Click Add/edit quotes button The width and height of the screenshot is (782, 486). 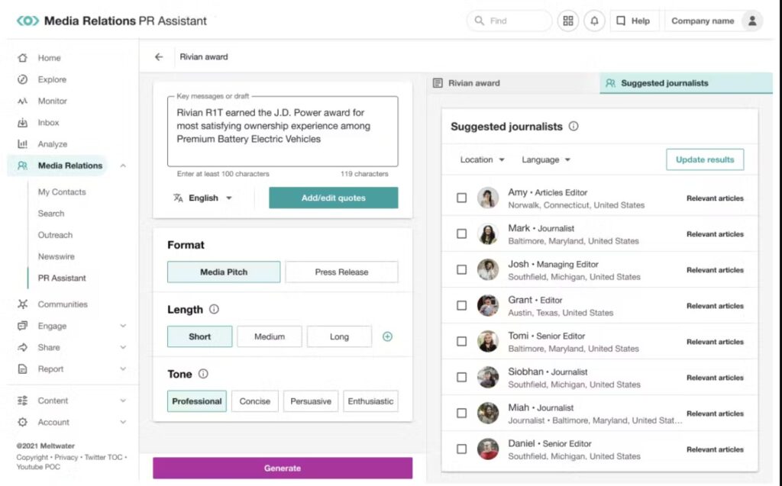coord(334,198)
